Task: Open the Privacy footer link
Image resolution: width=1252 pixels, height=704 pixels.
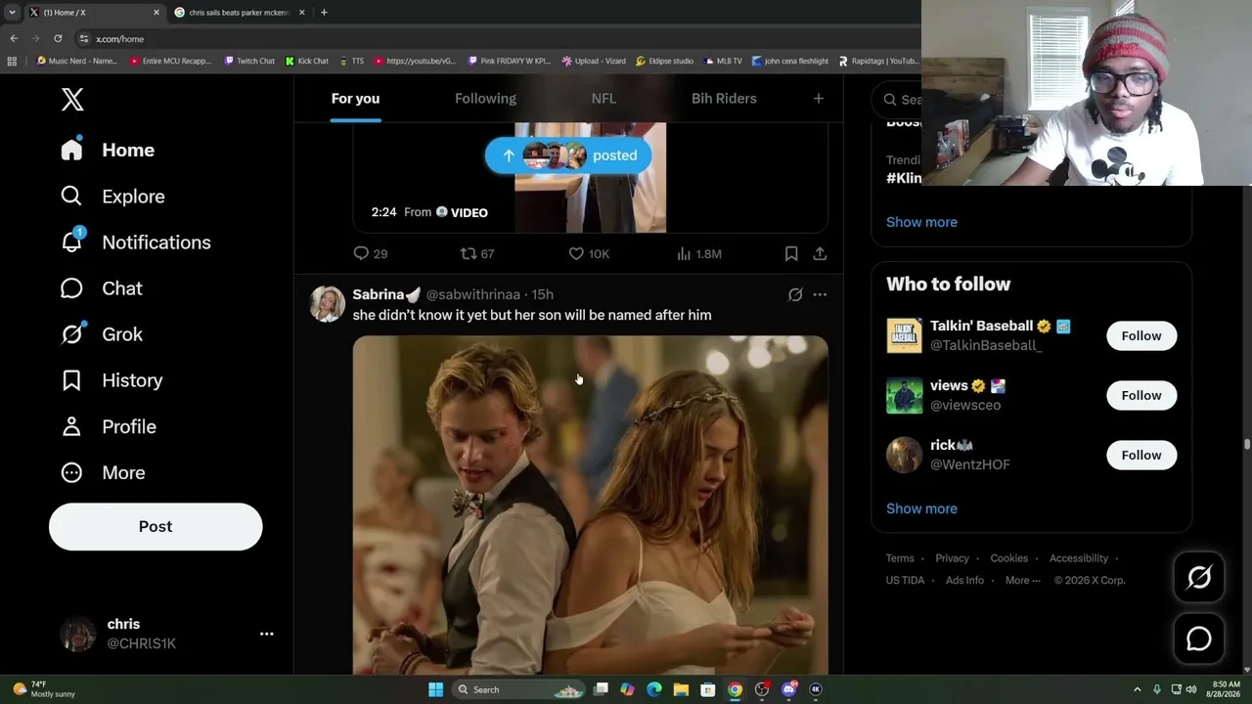Action: tap(952, 558)
